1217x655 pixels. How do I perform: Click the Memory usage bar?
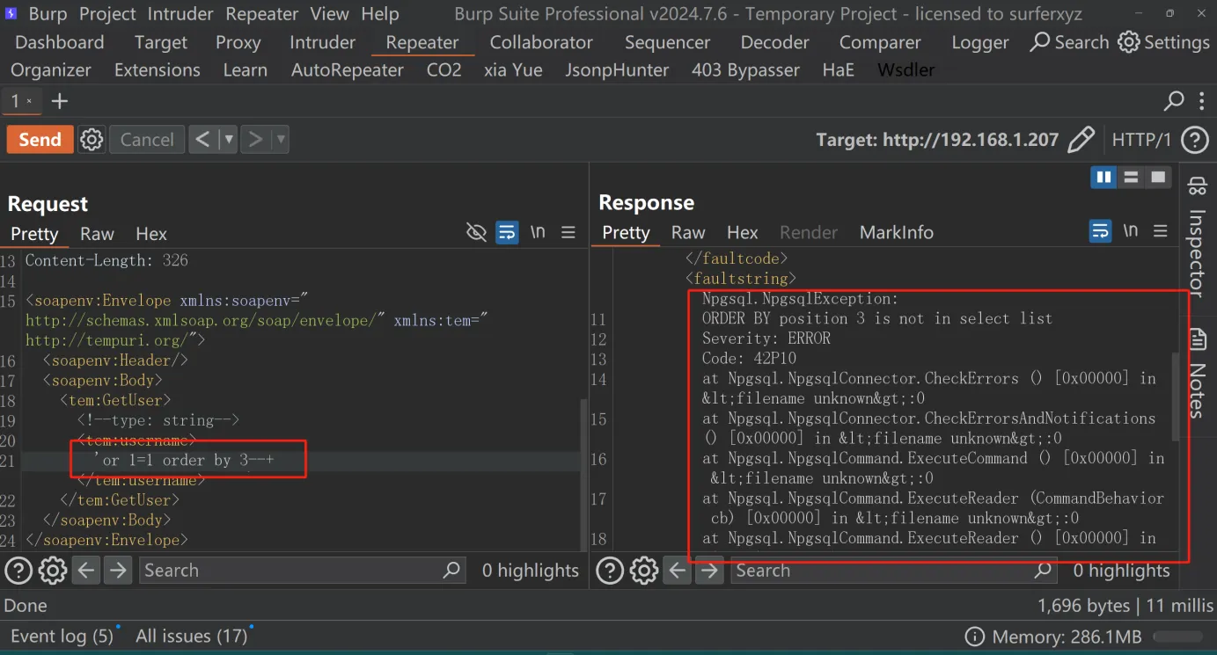pyautogui.click(x=1178, y=637)
